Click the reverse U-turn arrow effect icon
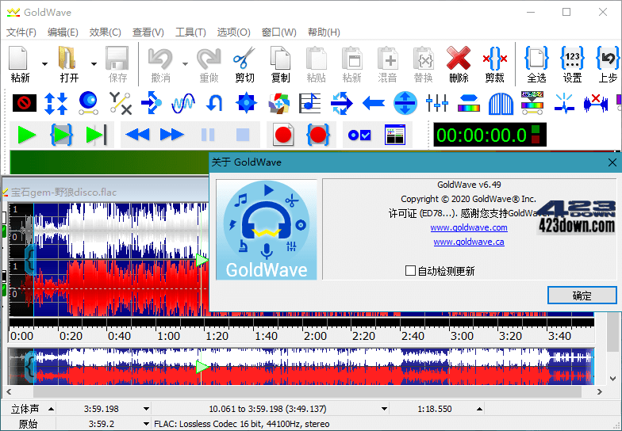 (x=214, y=103)
